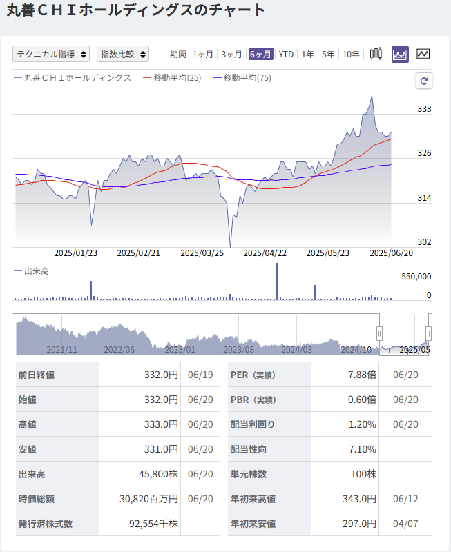Click the 2025/06/20 axis date label
Screen dimensions: 451x552
click(x=391, y=253)
